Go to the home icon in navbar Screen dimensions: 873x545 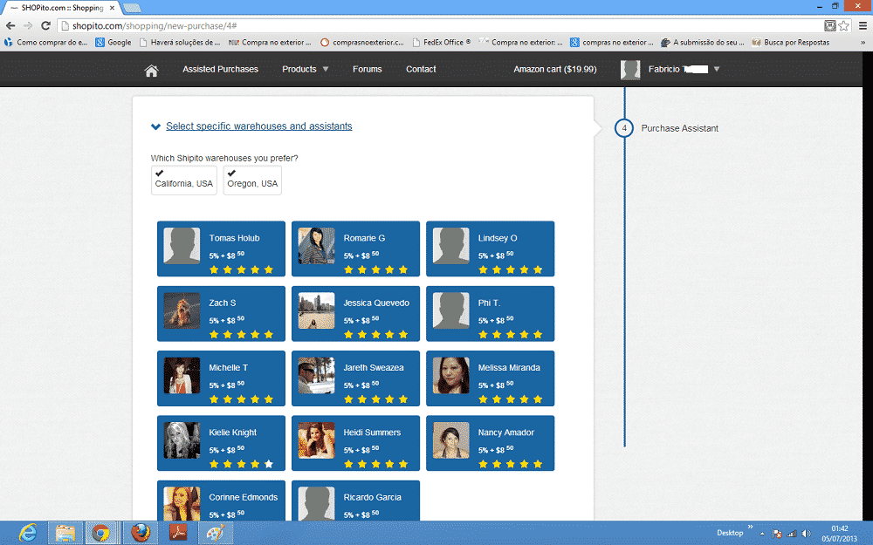[x=151, y=71]
